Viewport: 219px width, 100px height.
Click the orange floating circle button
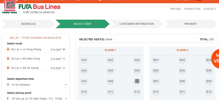(x=216, y=59)
